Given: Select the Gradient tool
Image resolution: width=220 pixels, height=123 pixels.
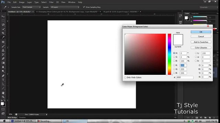Looking at the screenshot, I should (3, 63).
